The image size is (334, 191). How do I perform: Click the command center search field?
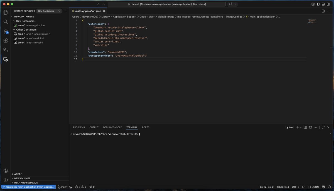coord(167,4)
